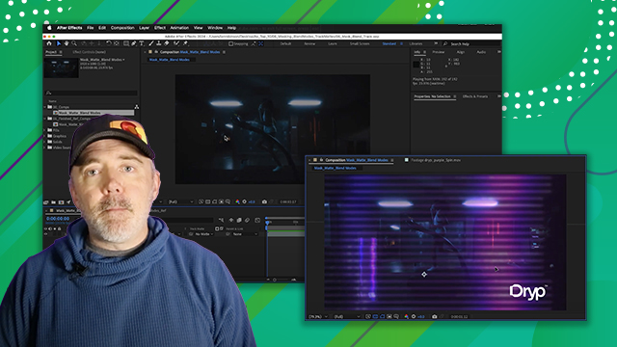Open the Window menu

tap(215, 28)
